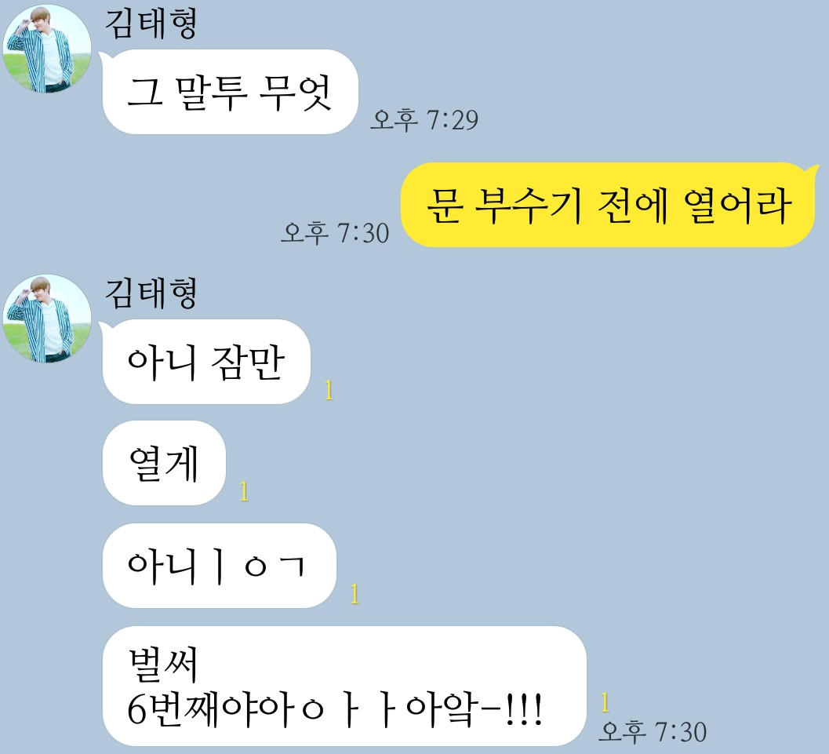The height and width of the screenshot is (754, 829).
Task: Click the 오후 7:29 timestamp
Action: coord(424,120)
